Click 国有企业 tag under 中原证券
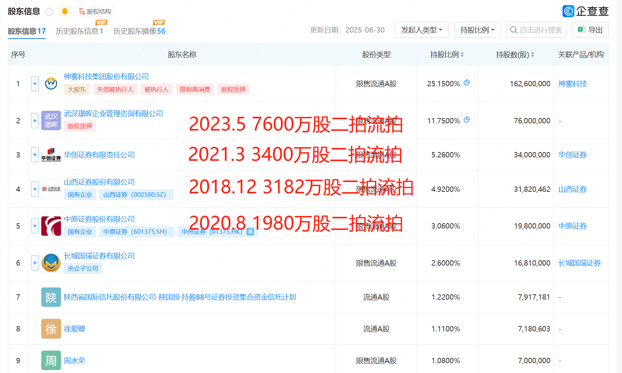The image size is (622, 373). pyautogui.click(x=80, y=232)
